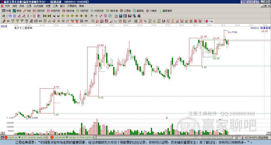This screenshot has height=145, width=271.
Task: Click the 日K线 chart label
Action: [4, 26]
